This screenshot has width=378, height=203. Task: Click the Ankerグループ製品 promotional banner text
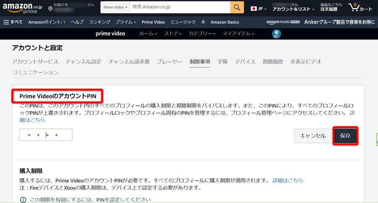339,22
